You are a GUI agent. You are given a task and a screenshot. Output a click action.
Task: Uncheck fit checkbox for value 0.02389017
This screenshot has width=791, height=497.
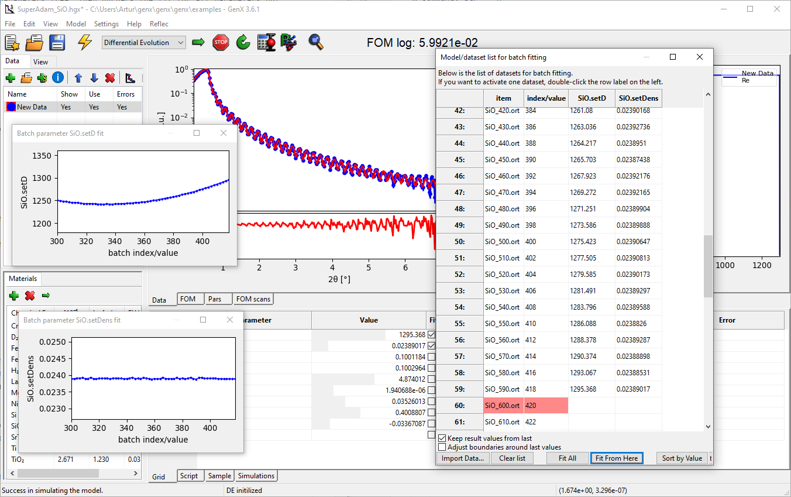(432, 346)
